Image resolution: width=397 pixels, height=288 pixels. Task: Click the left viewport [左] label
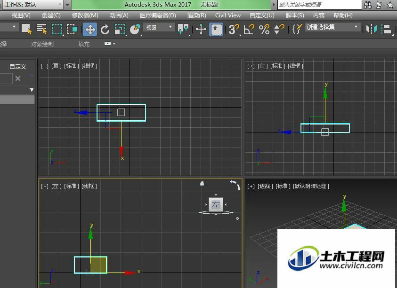[x=56, y=186]
